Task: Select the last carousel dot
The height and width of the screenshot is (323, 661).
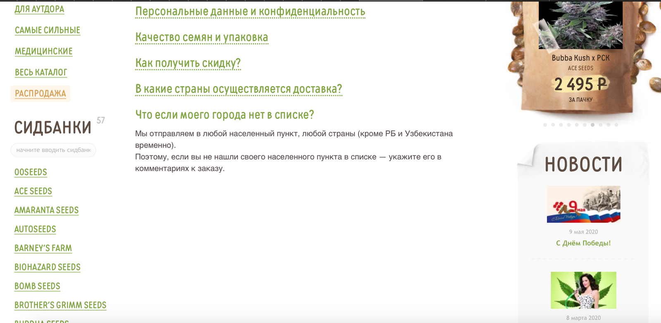Action: 616,125
